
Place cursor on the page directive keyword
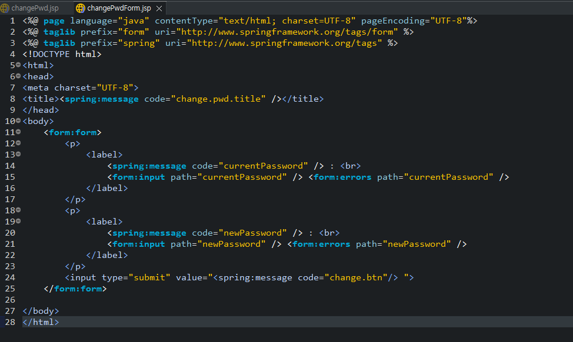coord(54,21)
